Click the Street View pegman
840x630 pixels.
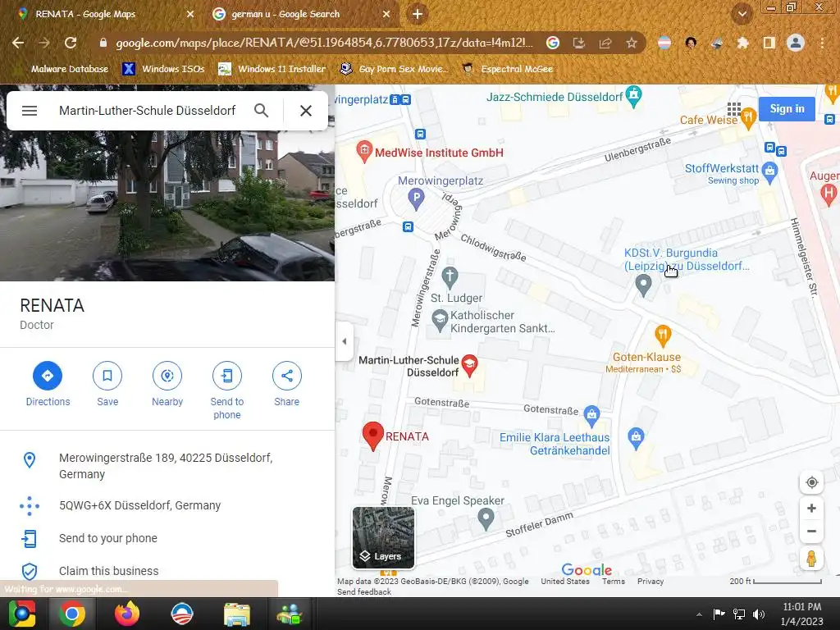(811, 558)
